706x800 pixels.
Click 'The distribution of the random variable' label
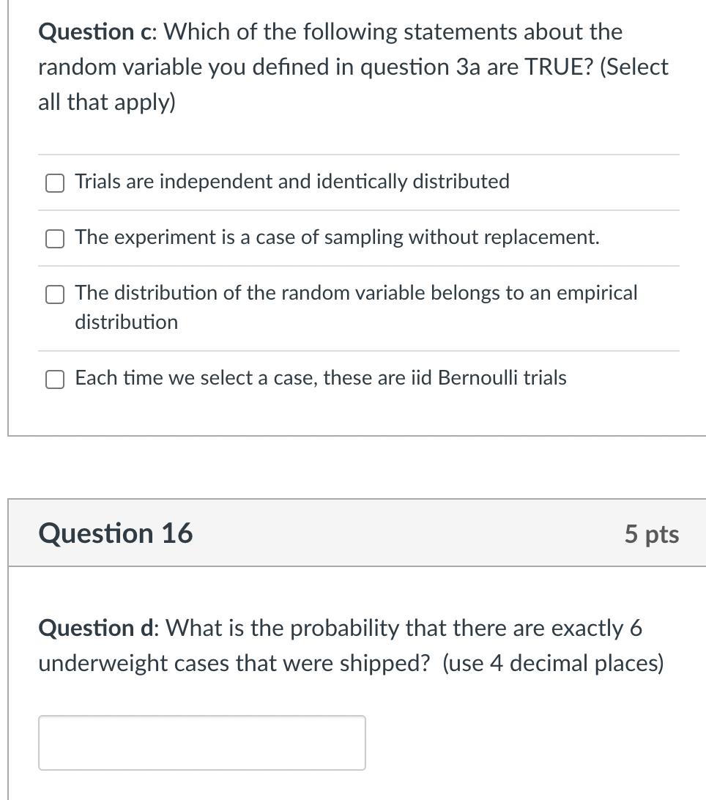click(356, 293)
